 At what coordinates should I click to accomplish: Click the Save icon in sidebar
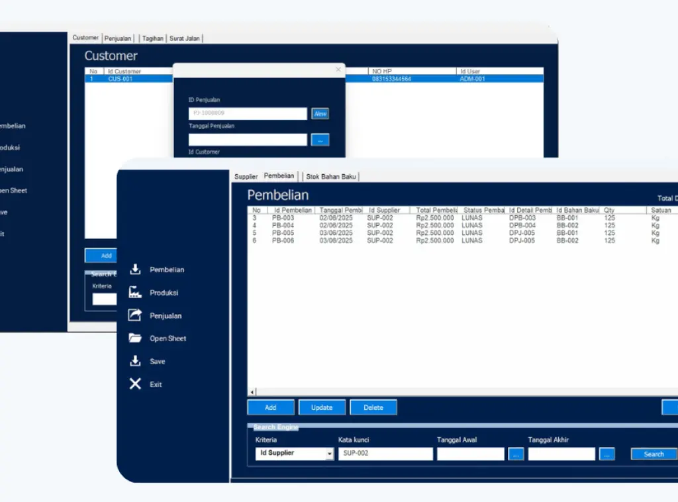pos(135,362)
